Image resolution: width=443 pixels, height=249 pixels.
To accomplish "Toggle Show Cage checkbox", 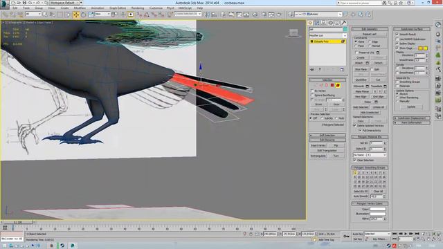I will click(x=397, y=48).
